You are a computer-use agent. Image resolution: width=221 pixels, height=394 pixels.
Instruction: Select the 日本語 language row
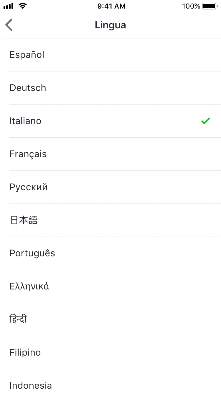pyautogui.click(x=24, y=220)
